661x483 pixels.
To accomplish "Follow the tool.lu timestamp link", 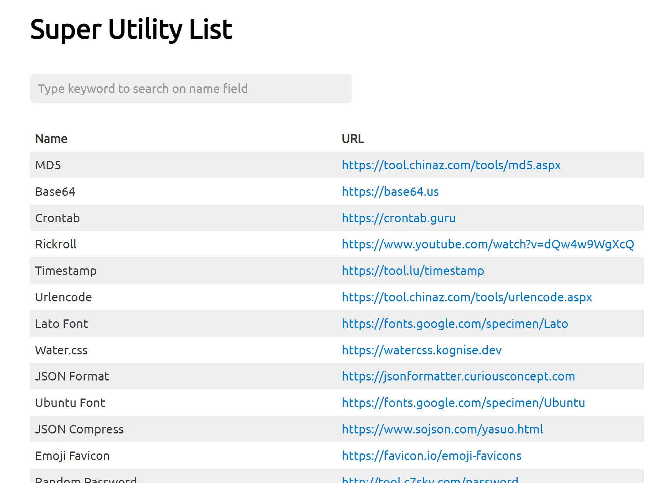I will 413,271.
